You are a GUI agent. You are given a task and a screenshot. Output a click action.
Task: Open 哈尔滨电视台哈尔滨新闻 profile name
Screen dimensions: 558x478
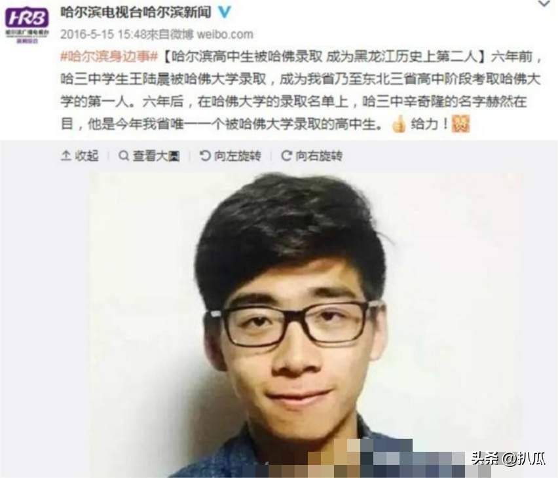[x=136, y=12]
